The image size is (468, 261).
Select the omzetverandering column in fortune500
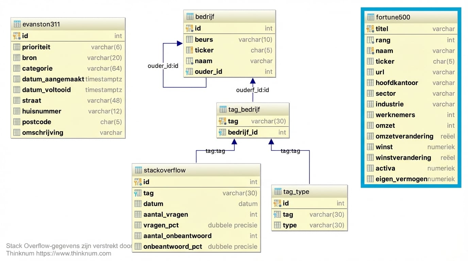pos(404,136)
